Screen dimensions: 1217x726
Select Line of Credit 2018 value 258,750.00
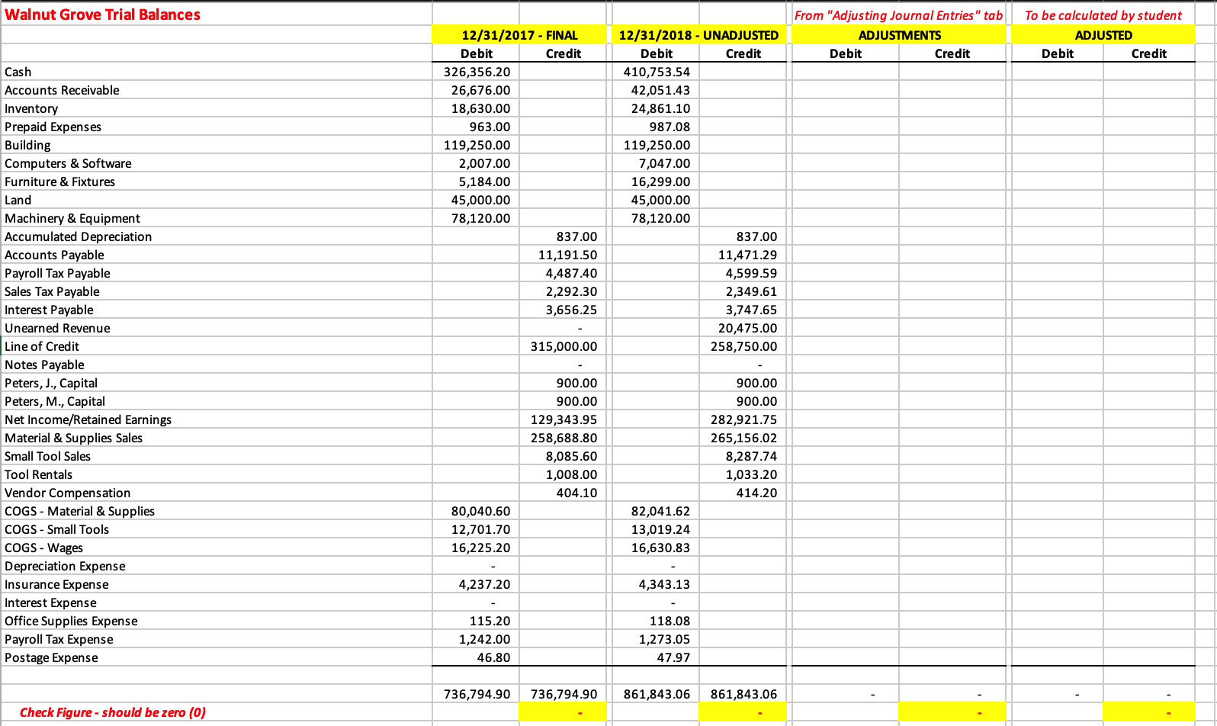click(x=743, y=346)
